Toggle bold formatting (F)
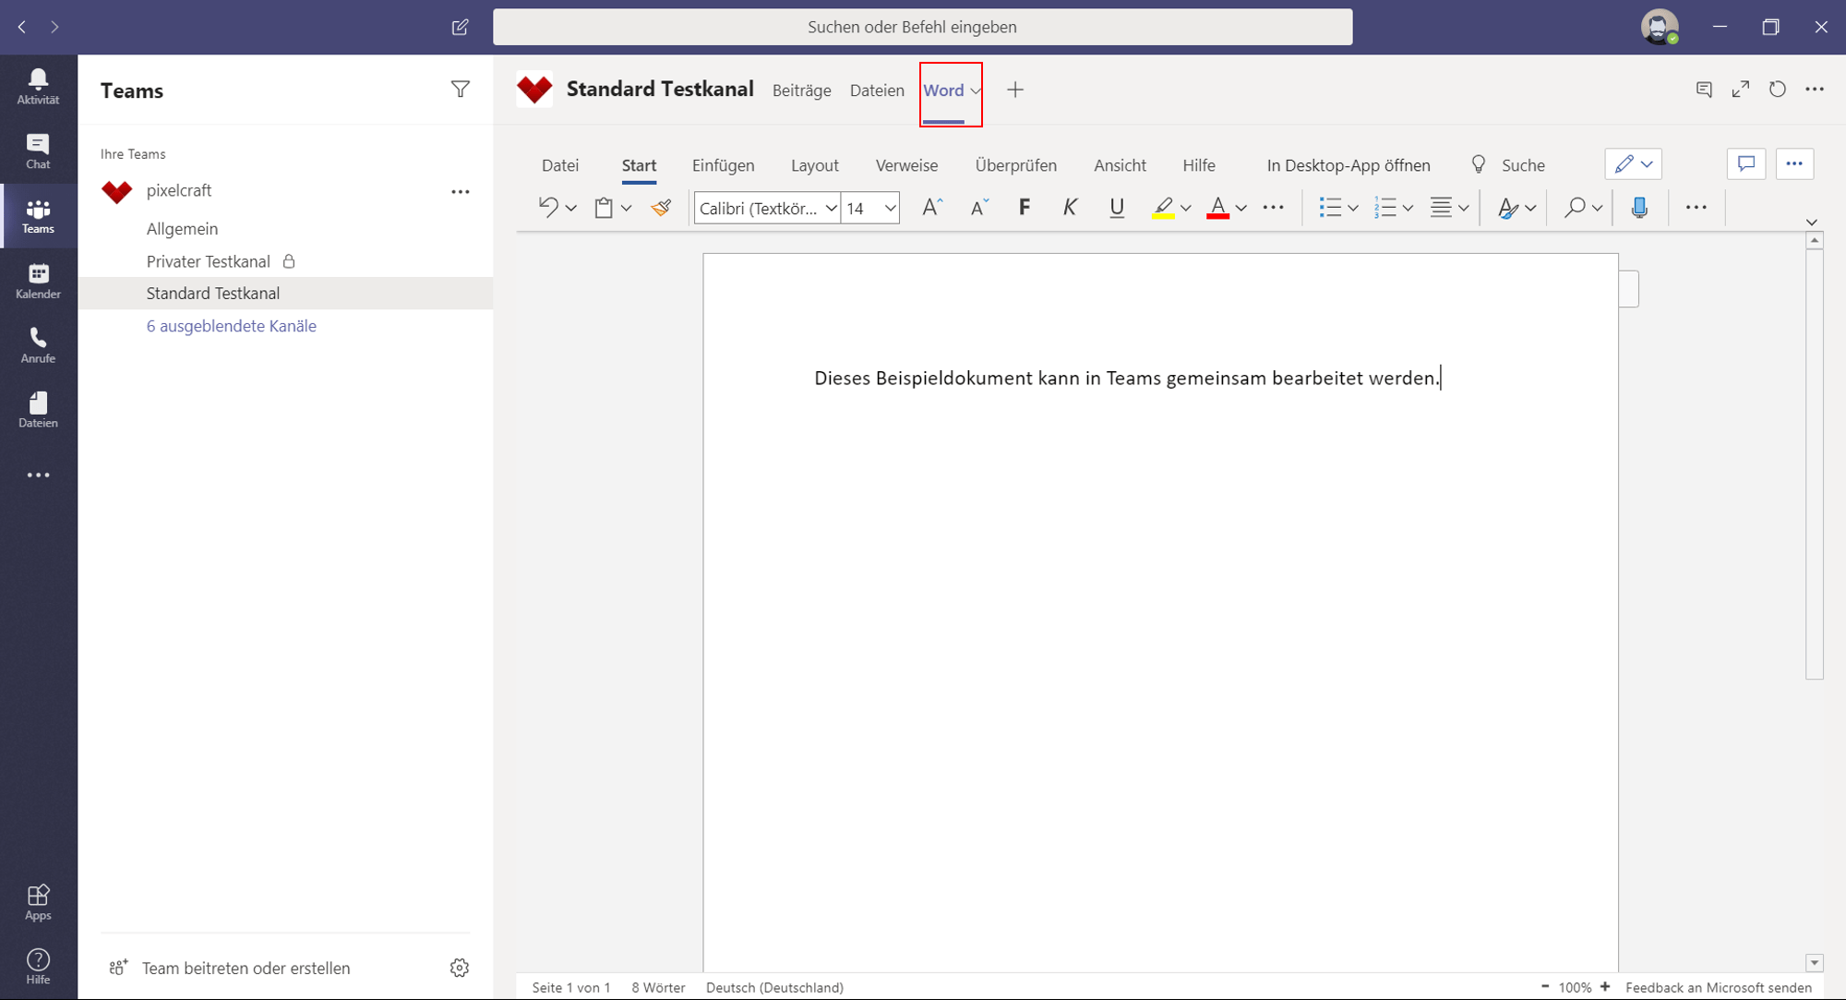1846x1000 pixels. [1025, 208]
